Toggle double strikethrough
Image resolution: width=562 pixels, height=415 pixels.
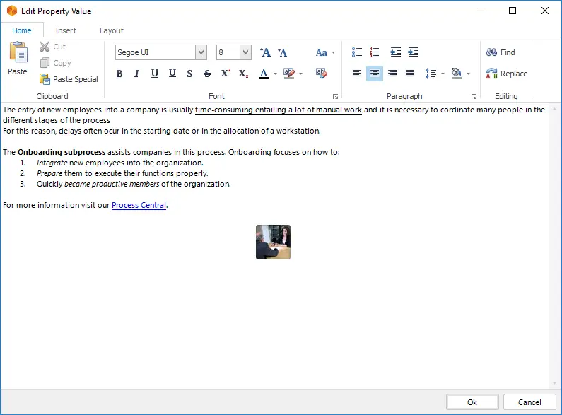[207, 74]
